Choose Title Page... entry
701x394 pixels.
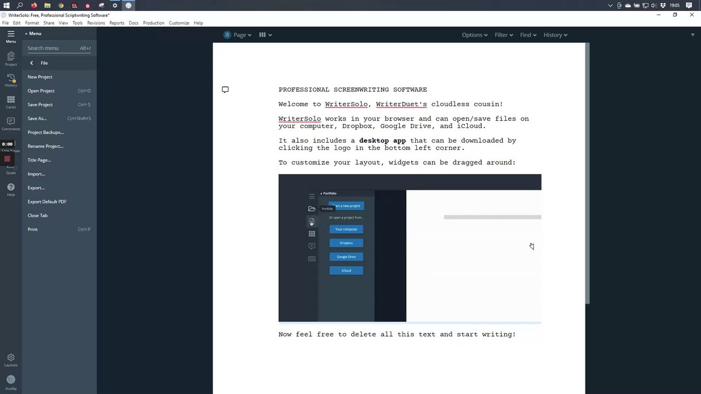pos(59,160)
